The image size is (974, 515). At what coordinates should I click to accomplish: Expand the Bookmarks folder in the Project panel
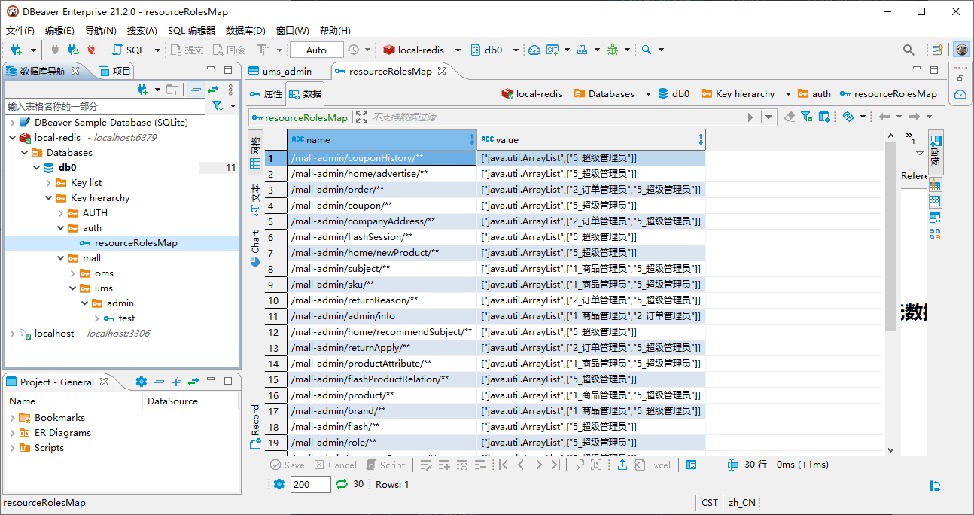click(x=13, y=418)
